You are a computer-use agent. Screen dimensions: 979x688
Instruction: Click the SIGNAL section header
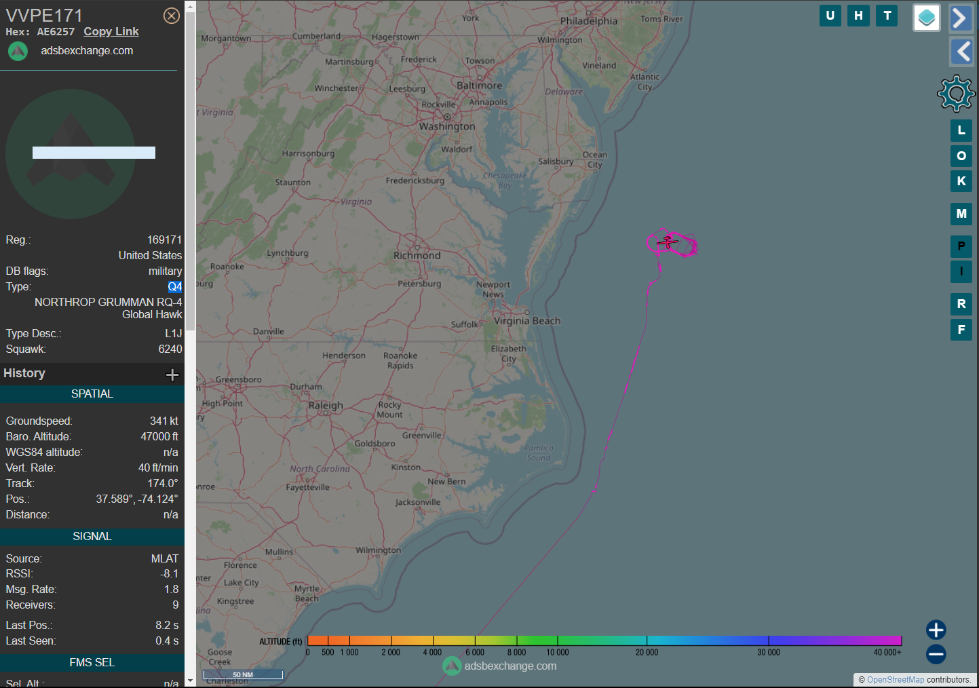(x=92, y=537)
